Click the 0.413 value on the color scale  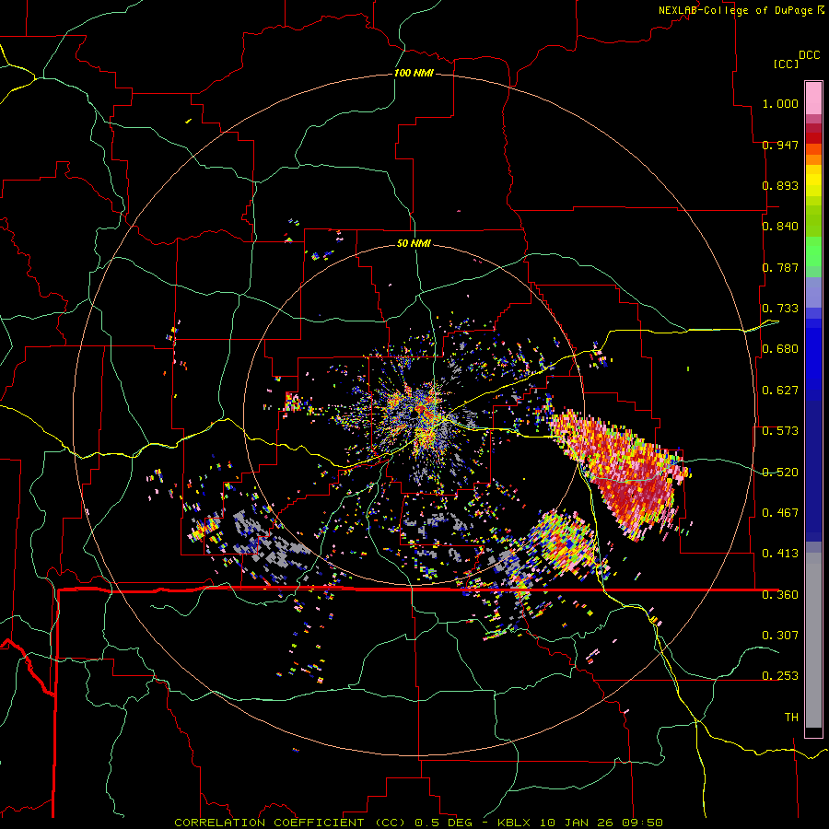[780, 554]
